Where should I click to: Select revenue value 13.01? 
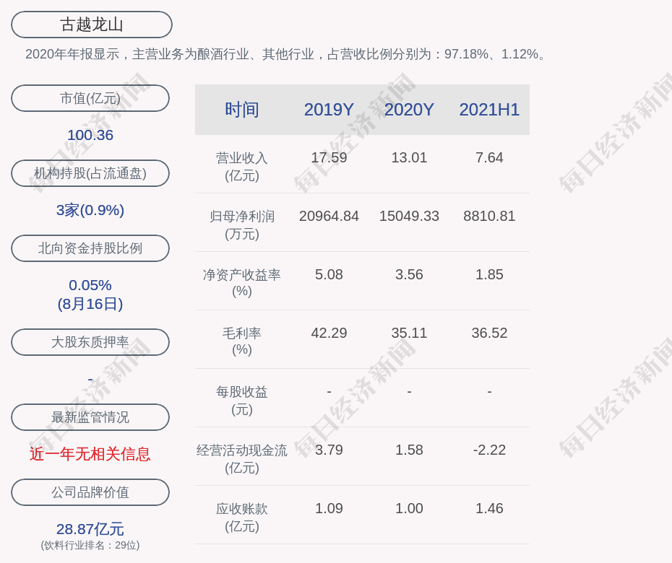(409, 157)
